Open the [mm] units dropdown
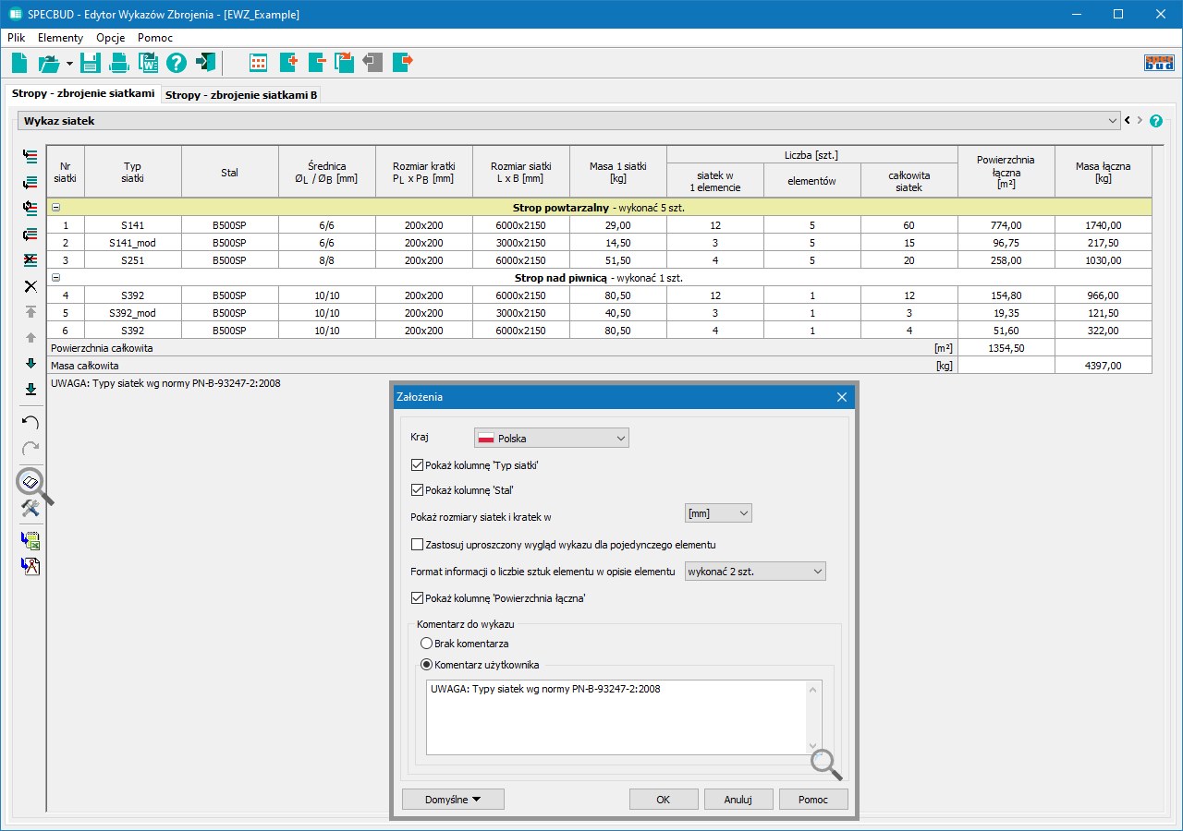Screen dimensions: 1183x831 point(718,513)
